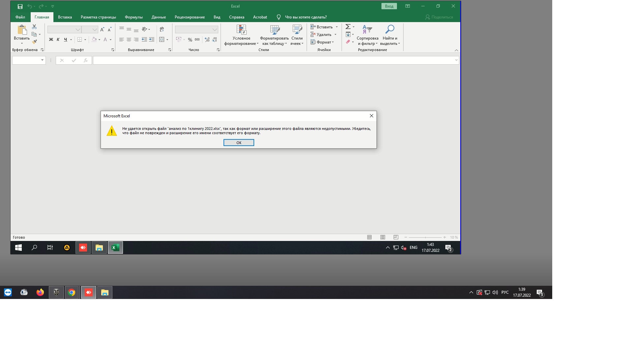Click the fill color bucket
Image resolution: width=633 pixels, height=356 pixels.
coord(94,40)
